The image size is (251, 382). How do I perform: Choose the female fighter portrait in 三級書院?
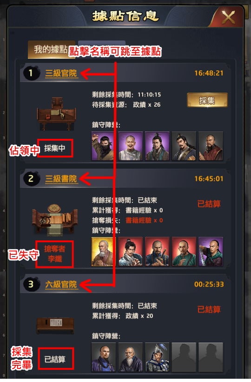click(x=131, y=252)
